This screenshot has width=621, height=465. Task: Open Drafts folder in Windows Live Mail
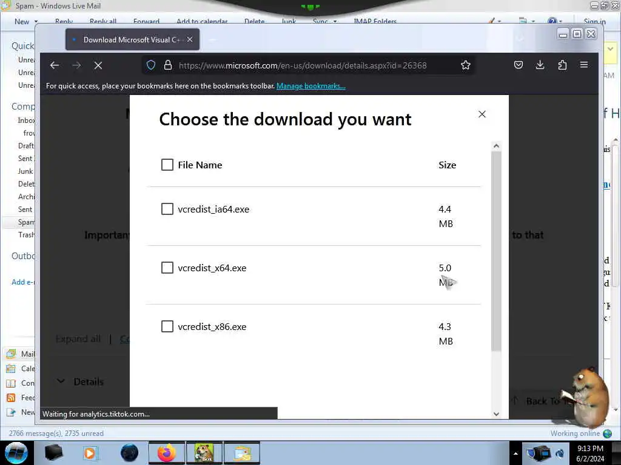pyautogui.click(x=26, y=146)
